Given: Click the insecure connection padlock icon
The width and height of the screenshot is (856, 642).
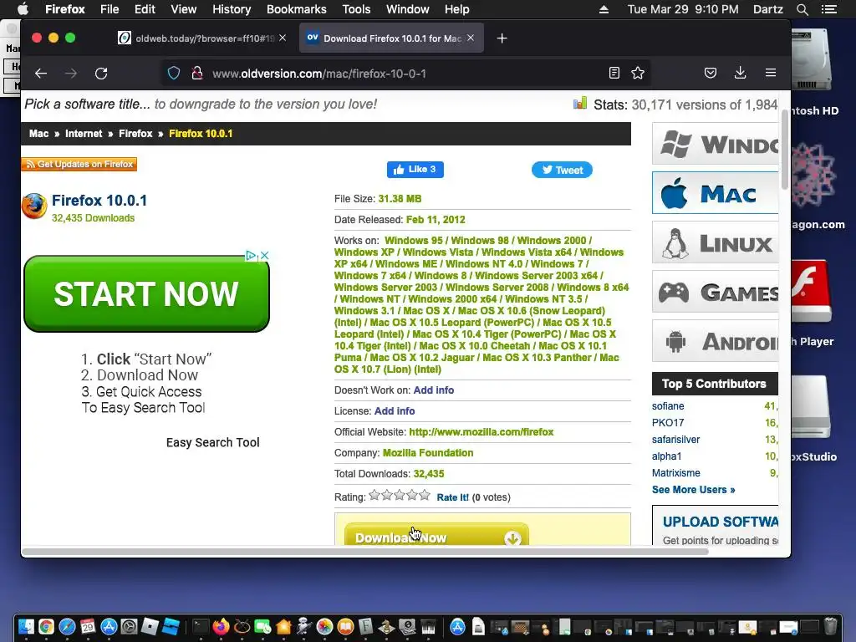Looking at the screenshot, I should 197,74.
